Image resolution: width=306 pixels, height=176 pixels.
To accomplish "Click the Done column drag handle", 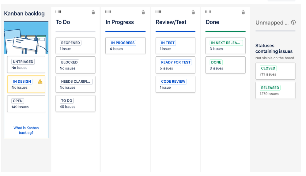I will [x=208, y=11].
